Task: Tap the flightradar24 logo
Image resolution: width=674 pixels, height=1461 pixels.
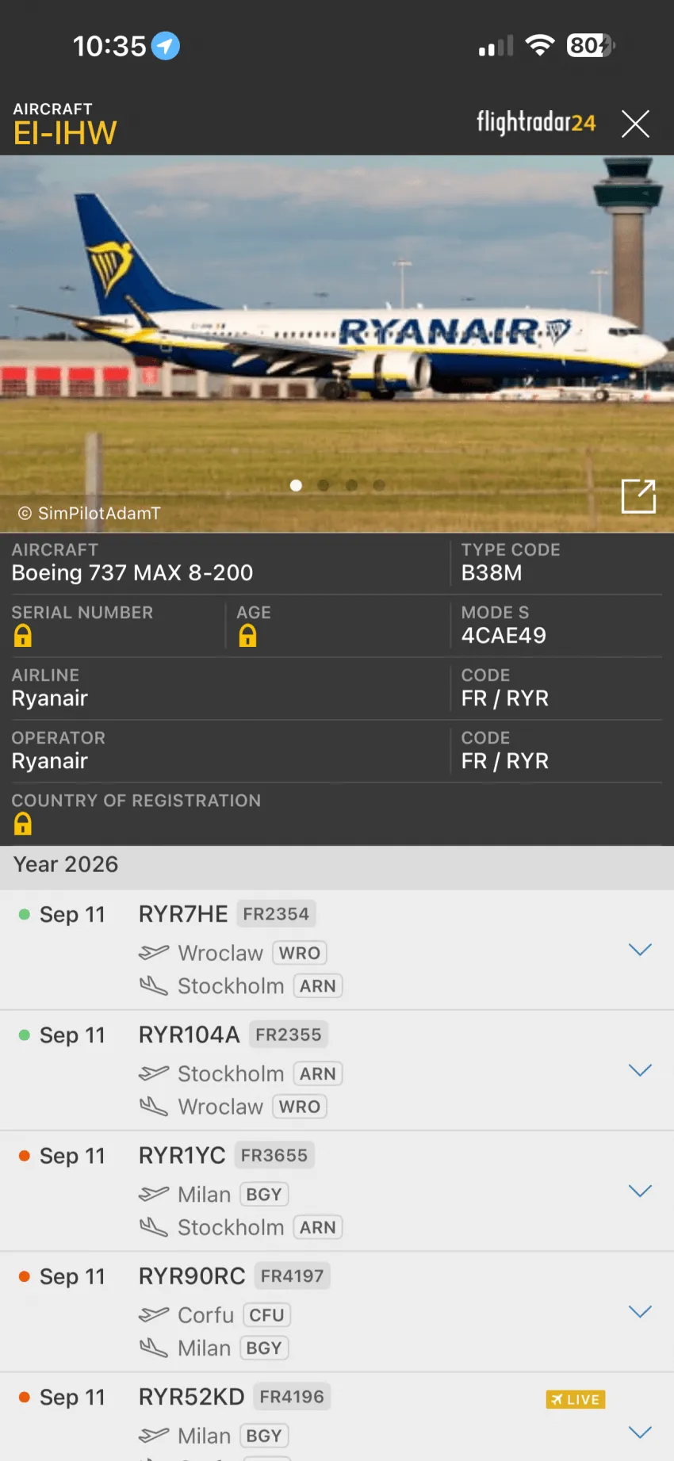Action: pos(536,122)
